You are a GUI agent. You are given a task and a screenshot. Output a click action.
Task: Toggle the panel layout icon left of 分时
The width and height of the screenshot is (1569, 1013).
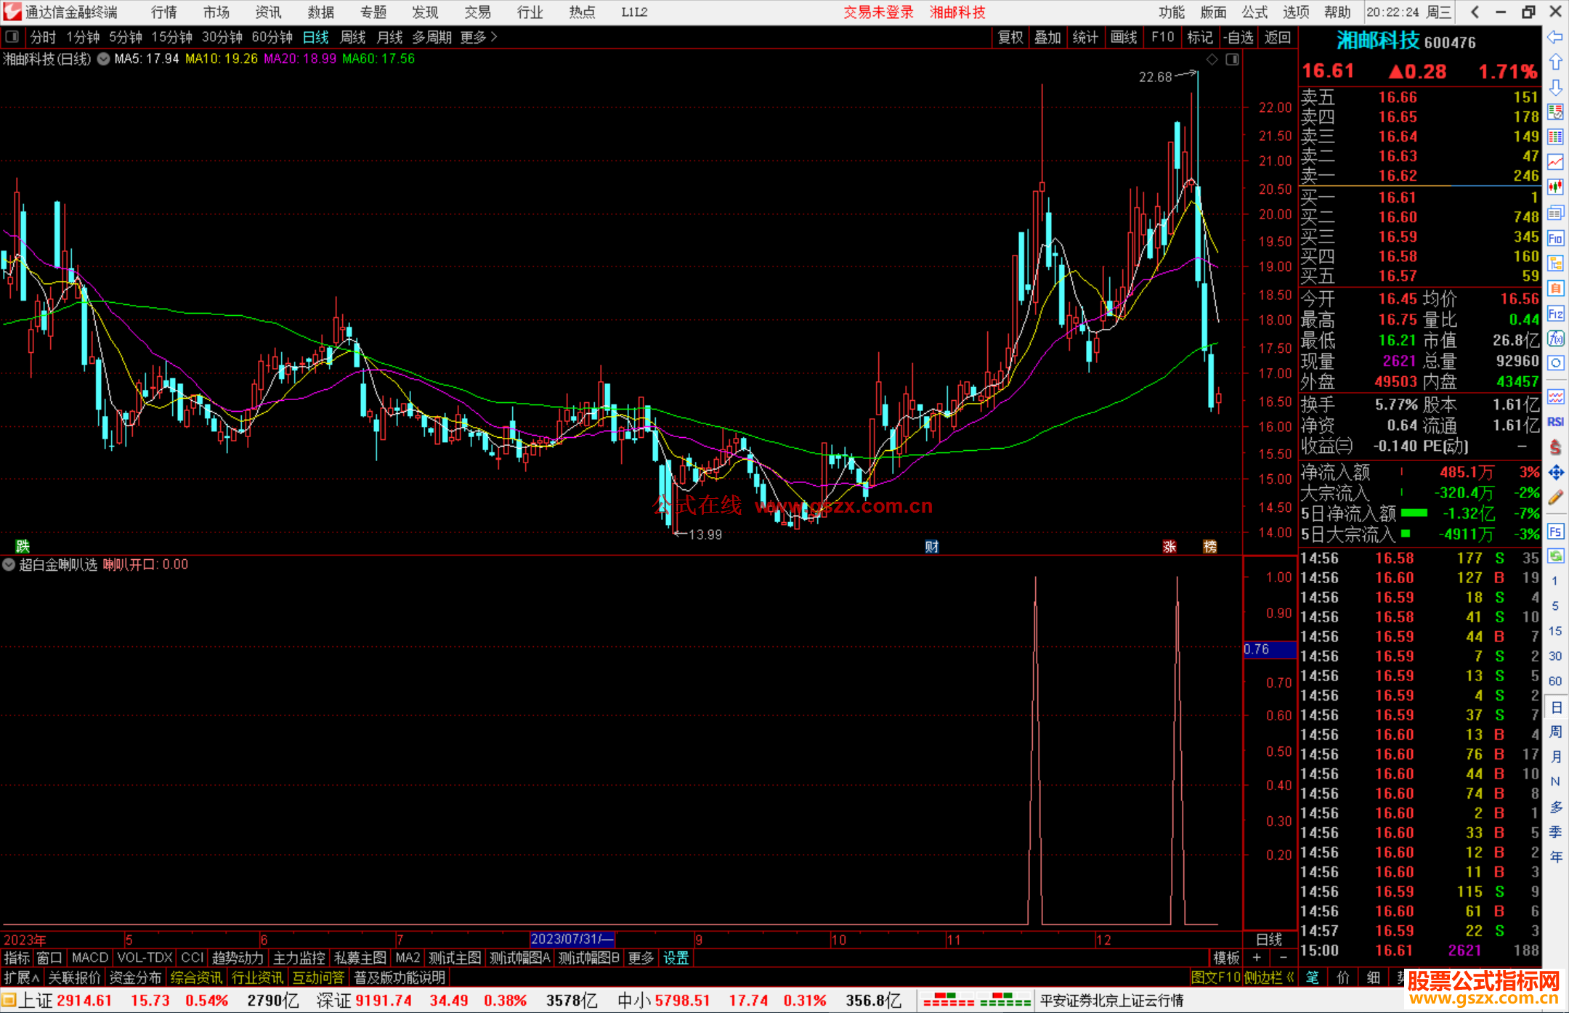click(x=12, y=37)
